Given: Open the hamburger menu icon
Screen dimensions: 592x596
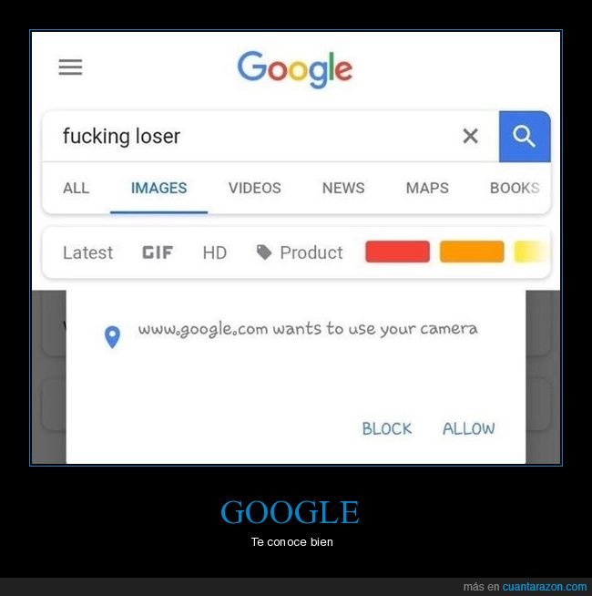Looking at the screenshot, I should coord(70,67).
